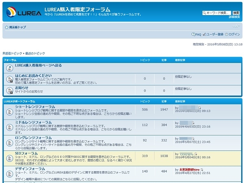Click the forum icon for ミドルレンジフォーラム
The height and width of the screenshot is (183, 244).
(x=9, y=127)
